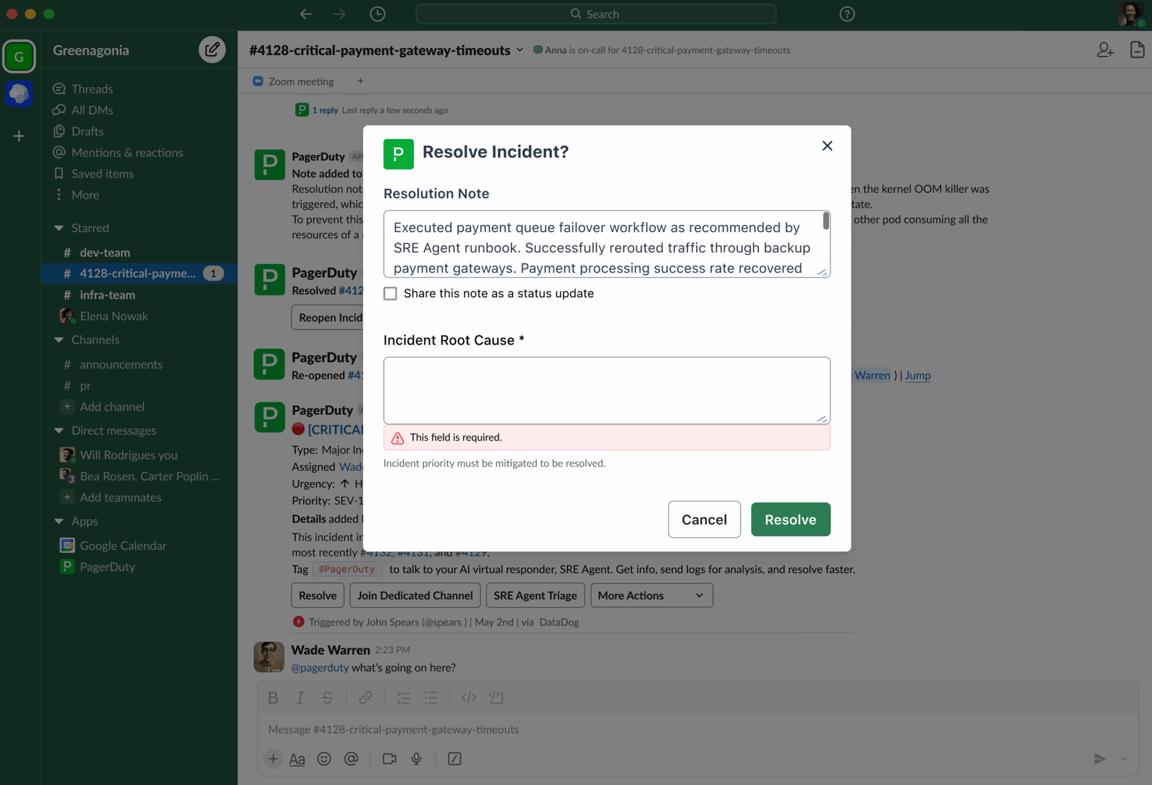Open the canvas document icon

(x=1137, y=50)
